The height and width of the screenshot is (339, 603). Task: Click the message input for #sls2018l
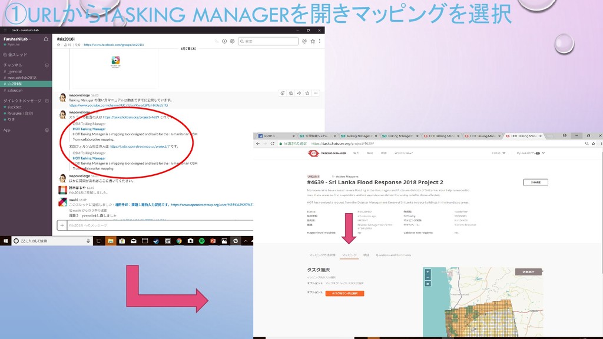(x=160, y=225)
